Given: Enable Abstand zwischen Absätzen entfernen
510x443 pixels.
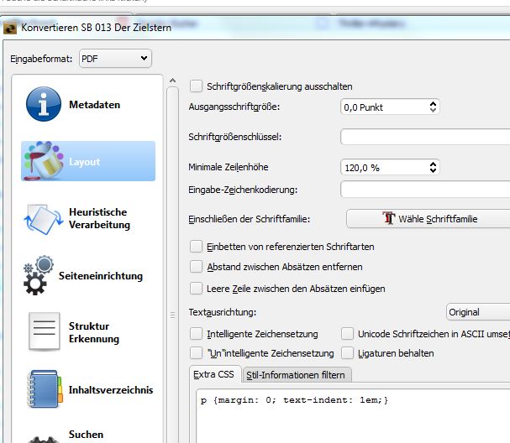Looking at the screenshot, I should [196, 267].
